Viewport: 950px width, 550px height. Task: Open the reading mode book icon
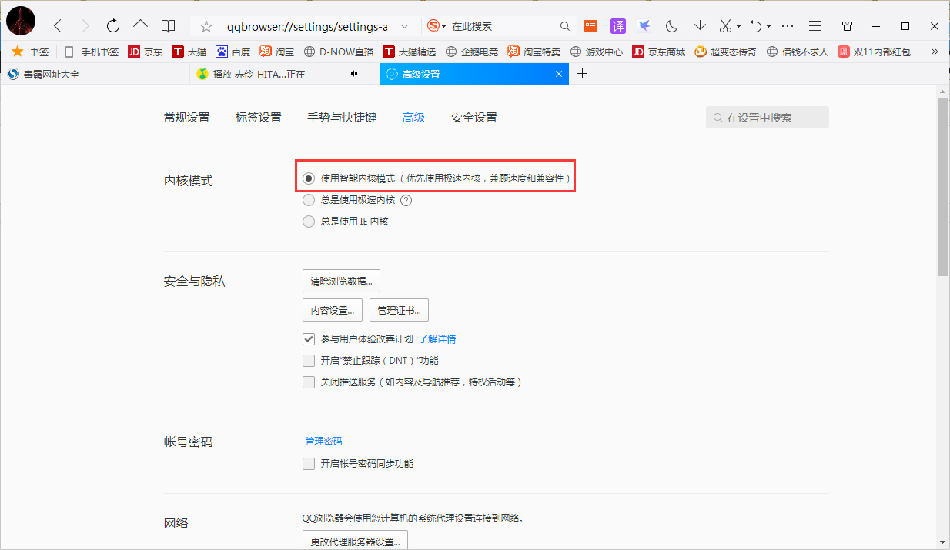(x=169, y=25)
